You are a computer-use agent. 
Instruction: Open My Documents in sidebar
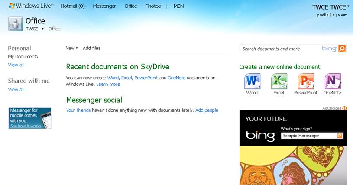(x=23, y=57)
